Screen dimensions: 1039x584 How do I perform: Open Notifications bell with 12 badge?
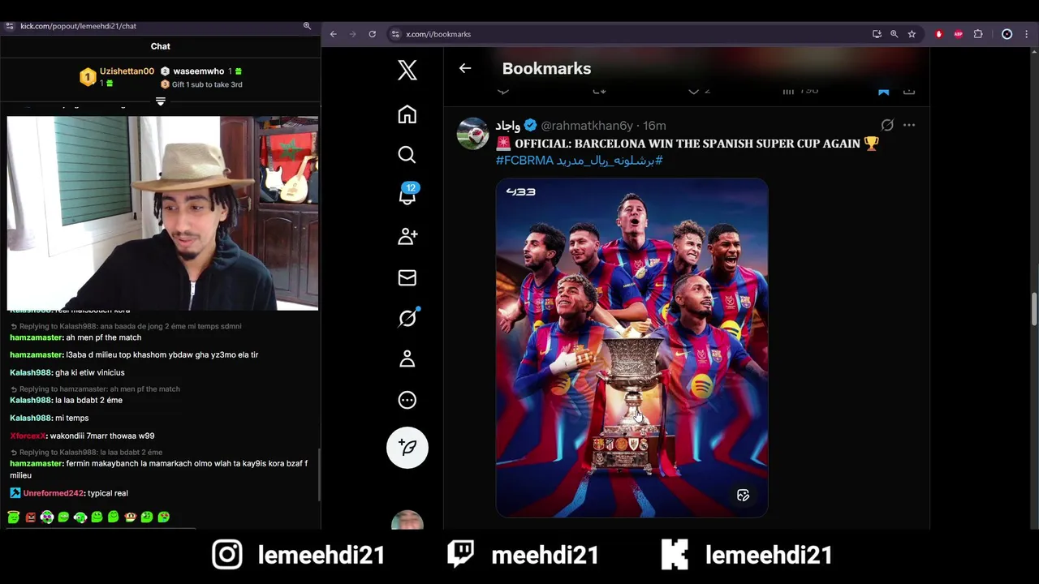407,195
